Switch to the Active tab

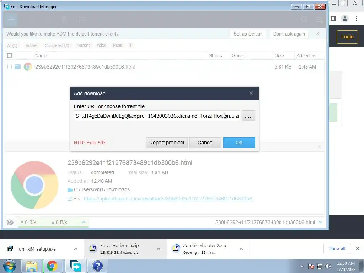[31, 45]
